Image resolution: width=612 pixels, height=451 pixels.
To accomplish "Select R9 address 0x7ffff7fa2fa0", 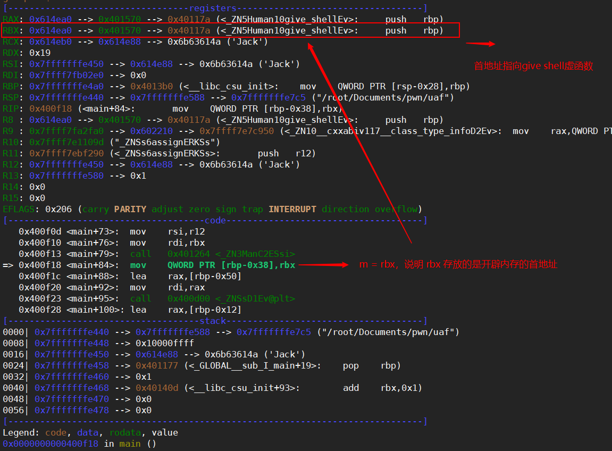I will (x=66, y=131).
